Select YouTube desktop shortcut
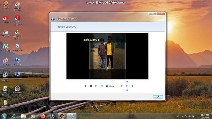 6,19
